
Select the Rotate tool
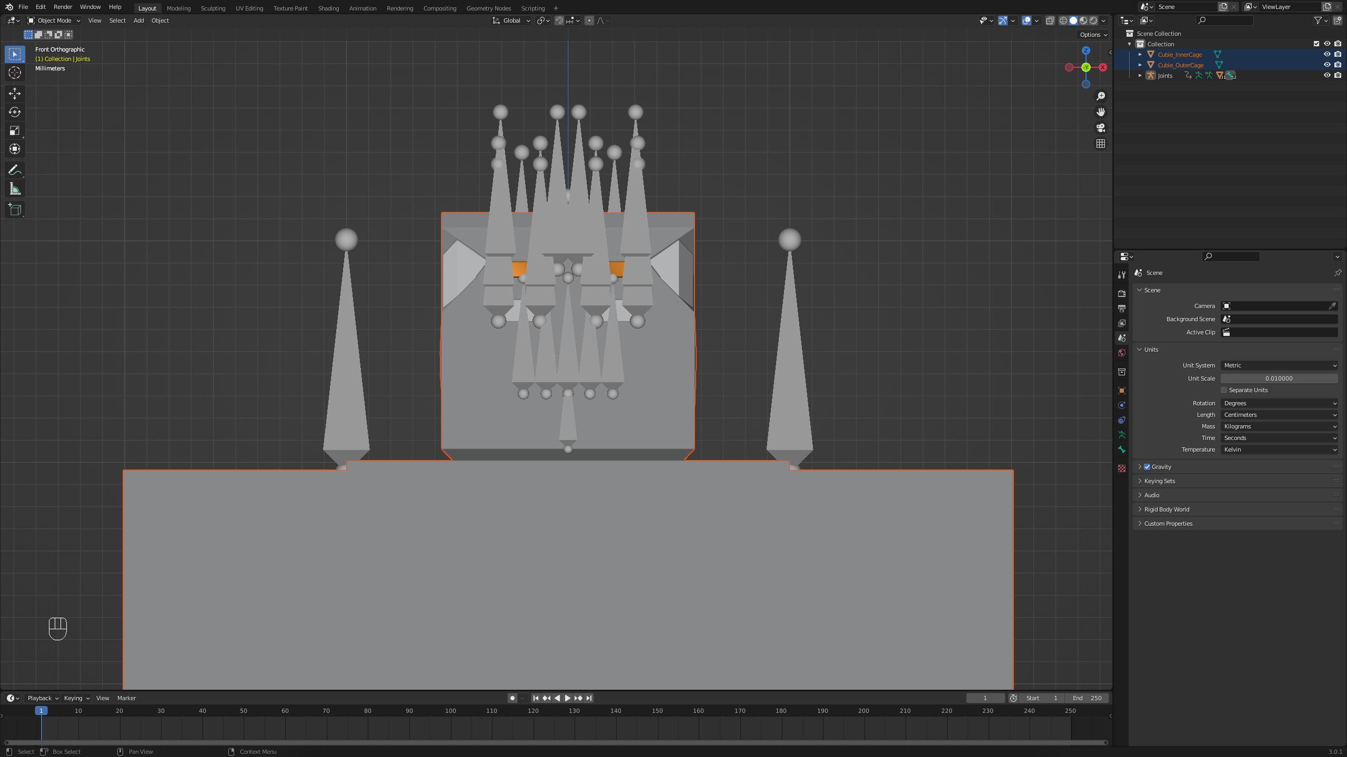point(15,112)
